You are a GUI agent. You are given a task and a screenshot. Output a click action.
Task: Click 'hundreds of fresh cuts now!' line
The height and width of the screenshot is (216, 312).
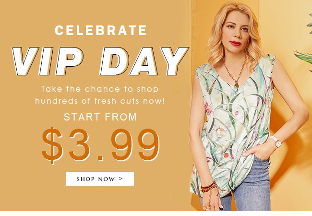pyautogui.click(x=100, y=101)
